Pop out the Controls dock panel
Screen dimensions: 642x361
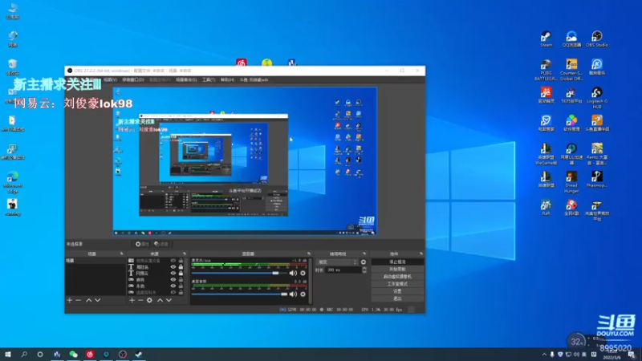[421, 254]
